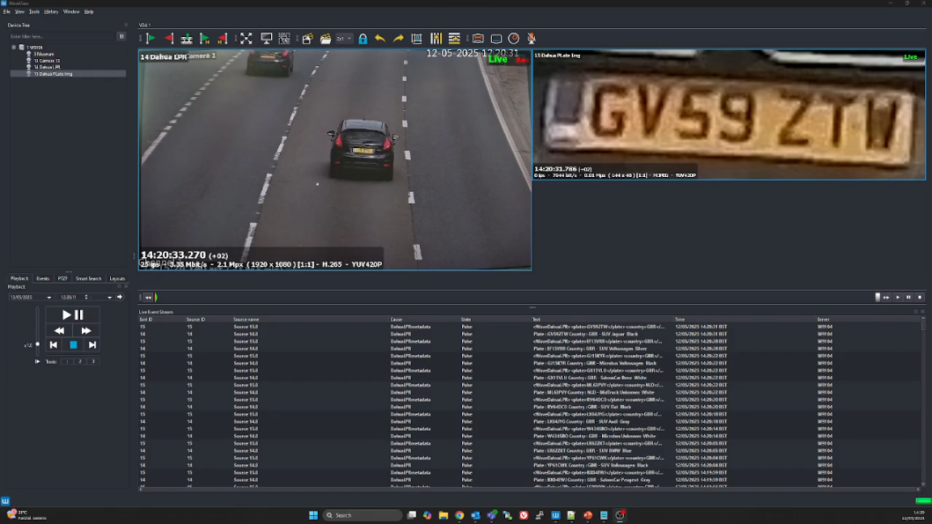Click the save layout clapper-folder icon
The width and height of the screenshot is (932, 524).
coord(307,39)
